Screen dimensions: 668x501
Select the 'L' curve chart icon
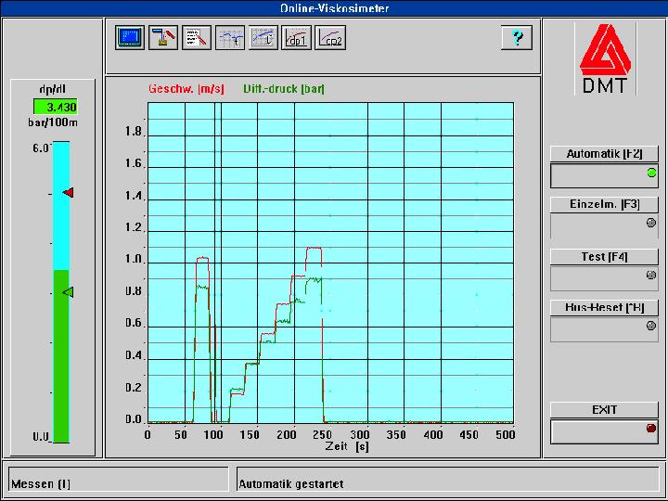[263, 37]
